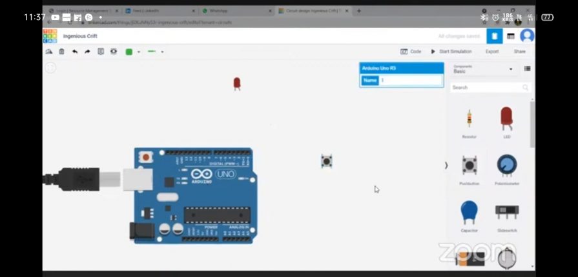Image resolution: width=578 pixels, height=277 pixels.
Task: Open a new browser tab
Action: click(358, 11)
